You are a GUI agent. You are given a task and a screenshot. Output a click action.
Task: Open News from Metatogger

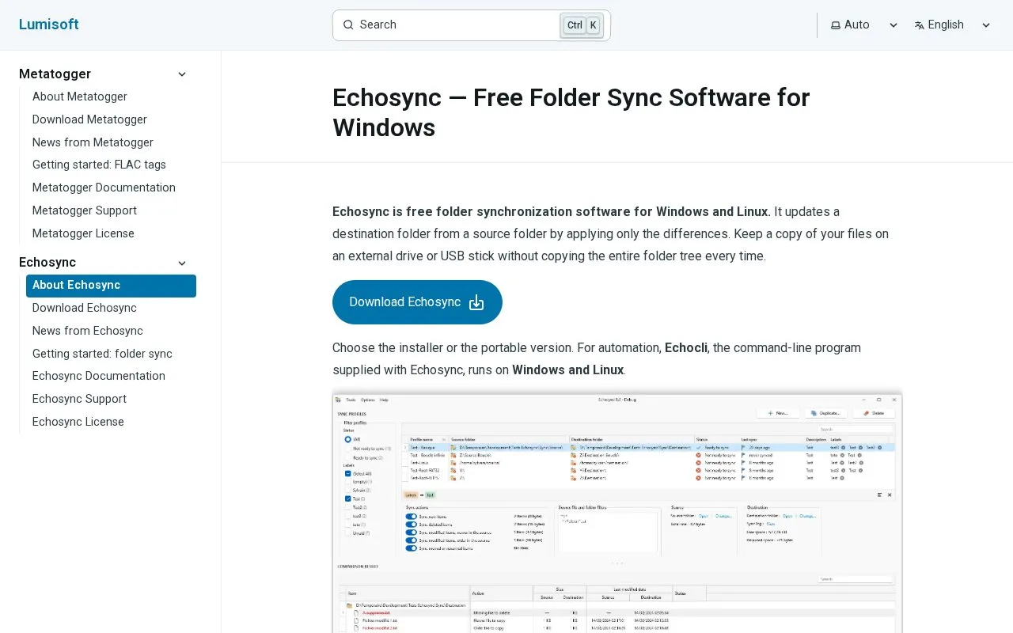[x=93, y=142]
